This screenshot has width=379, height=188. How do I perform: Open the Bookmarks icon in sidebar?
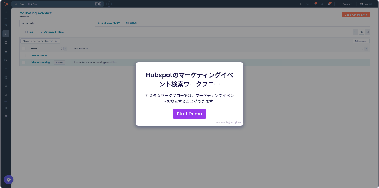pos(6,12)
